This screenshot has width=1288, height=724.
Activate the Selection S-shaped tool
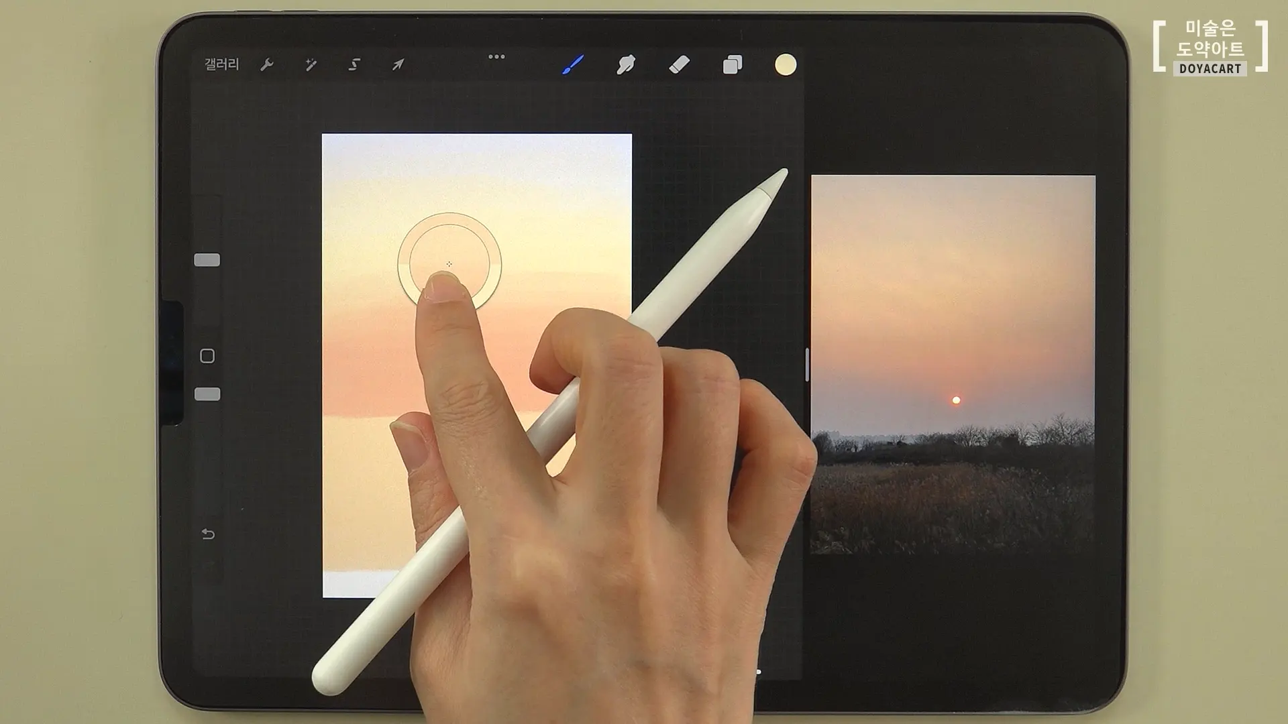(x=354, y=64)
